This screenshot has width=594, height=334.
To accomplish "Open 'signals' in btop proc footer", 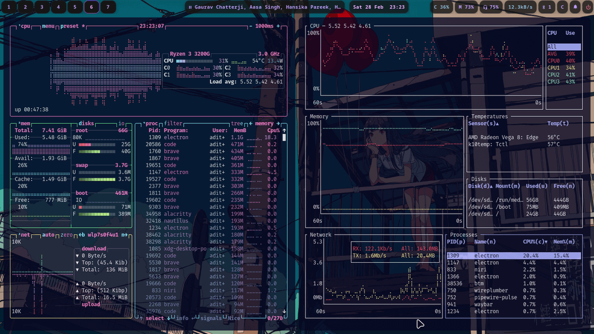I will click(x=211, y=318).
